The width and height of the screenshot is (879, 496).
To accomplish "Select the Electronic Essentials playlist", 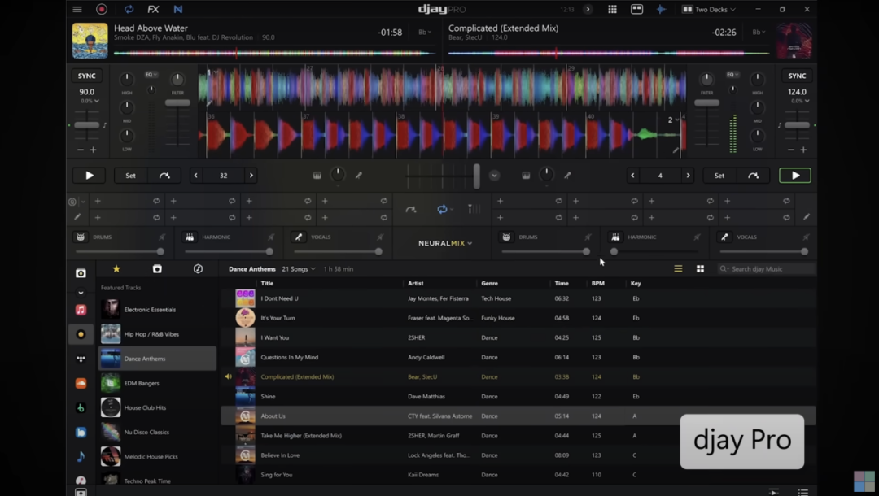I will click(x=158, y=310).
